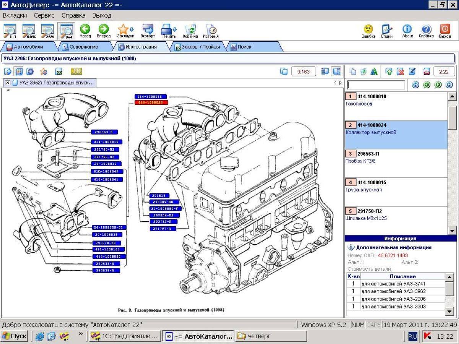Click the 250535-П label on diagram
This screenshot has width=459, height=344.
click(106, 271)
